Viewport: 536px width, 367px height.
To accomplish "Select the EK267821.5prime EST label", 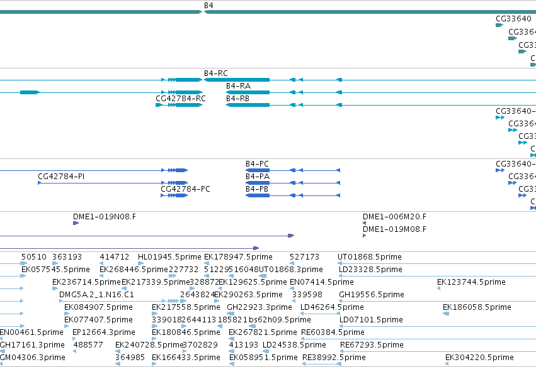I will 263,333.
